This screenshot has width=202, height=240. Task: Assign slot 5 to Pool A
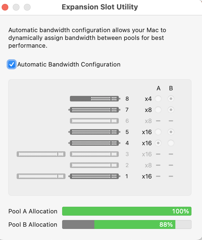[158, 132]
